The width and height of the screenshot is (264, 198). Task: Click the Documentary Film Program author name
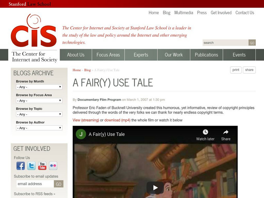(x=99, y=100)
